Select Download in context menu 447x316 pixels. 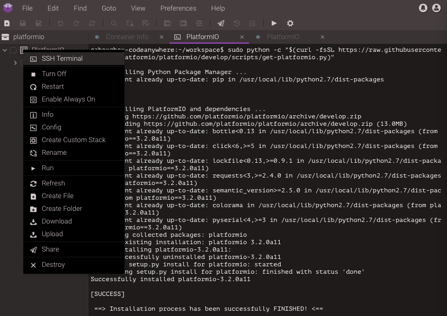click(74, 221)
